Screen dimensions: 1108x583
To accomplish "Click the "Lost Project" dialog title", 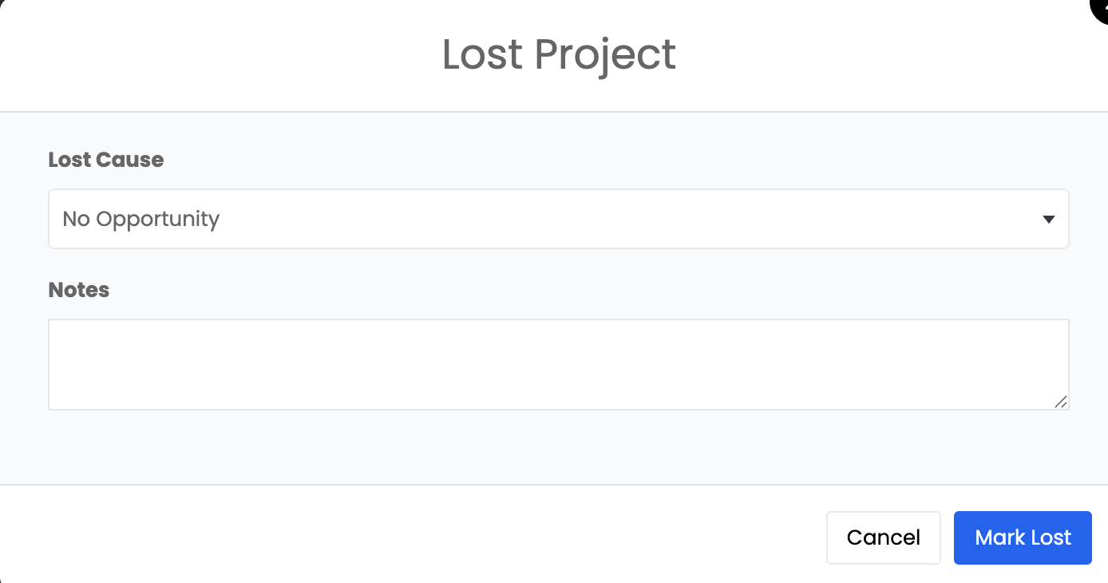I will 559,54.
